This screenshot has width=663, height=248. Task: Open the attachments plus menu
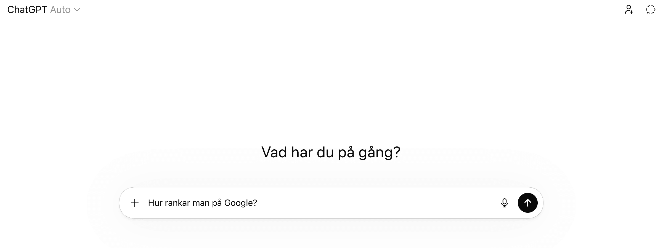(135, 203)
